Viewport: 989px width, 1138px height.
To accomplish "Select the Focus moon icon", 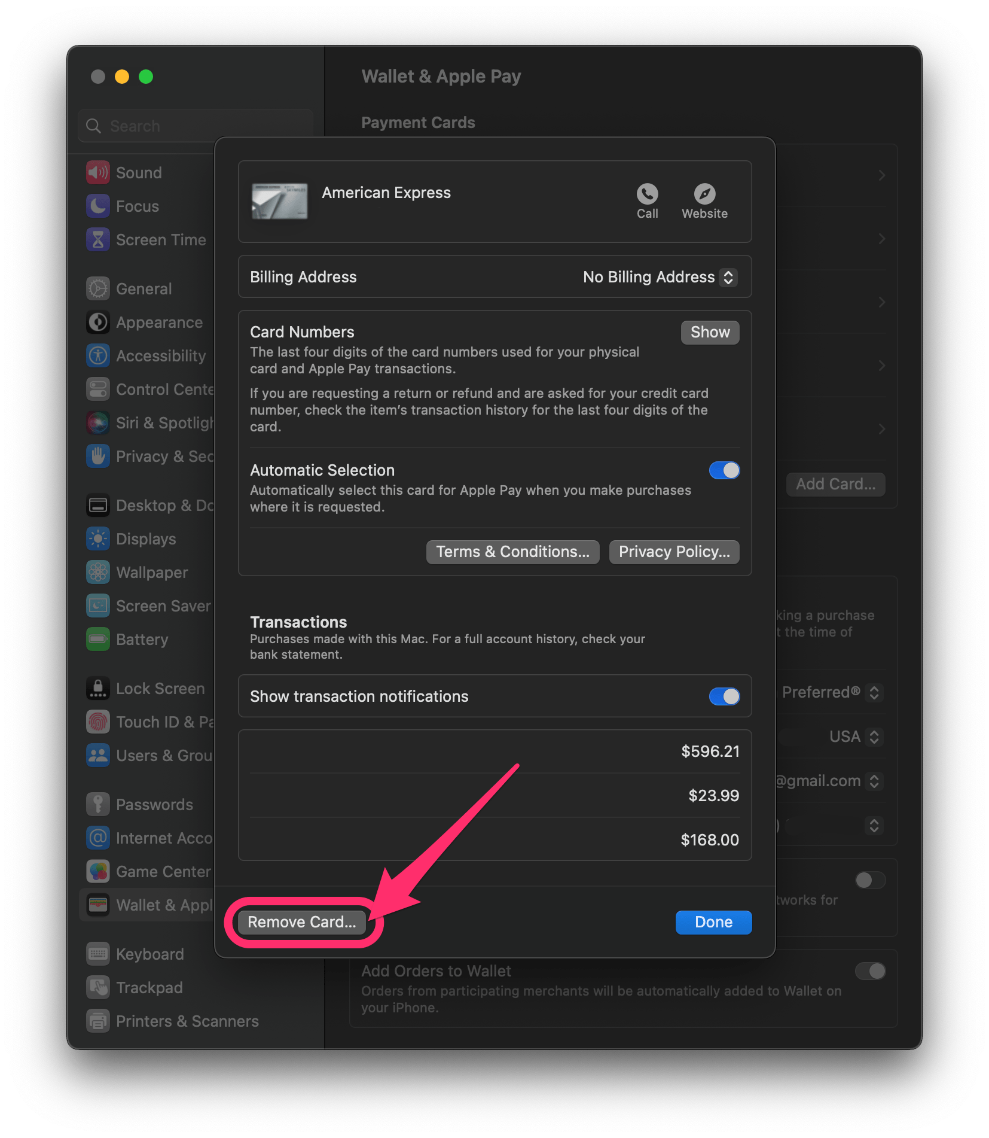I will click(x=98, y=206).
